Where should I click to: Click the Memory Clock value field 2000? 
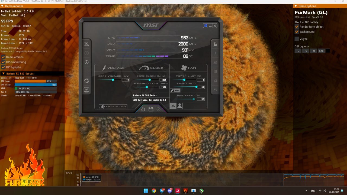click(163, 87)
